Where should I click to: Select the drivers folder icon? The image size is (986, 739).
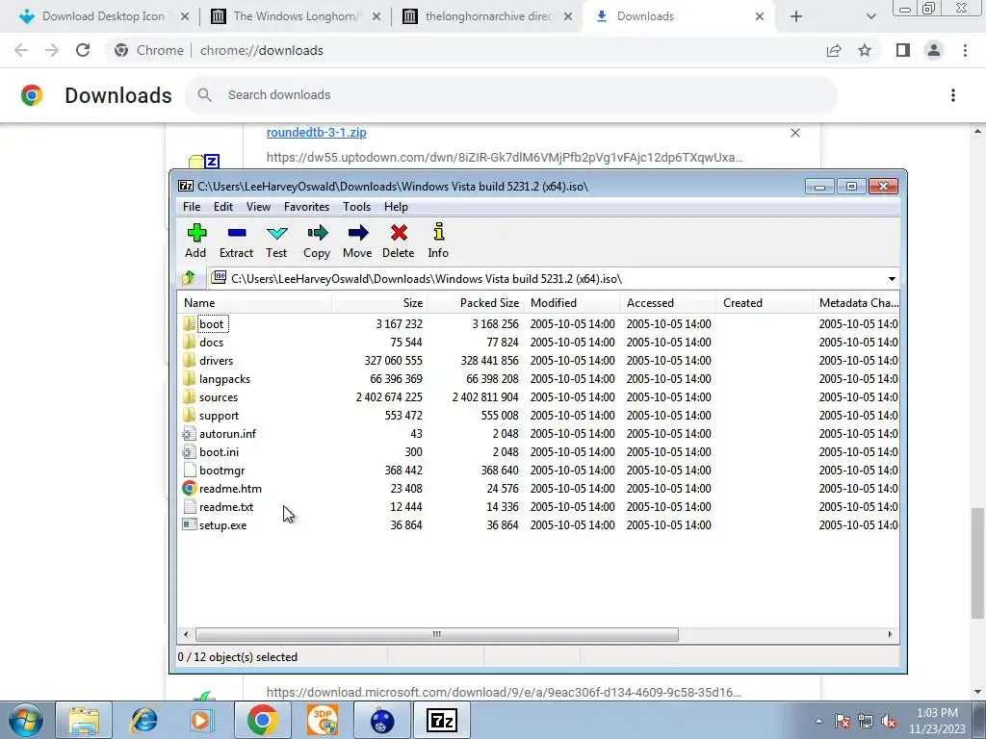(x=190, y=360)
